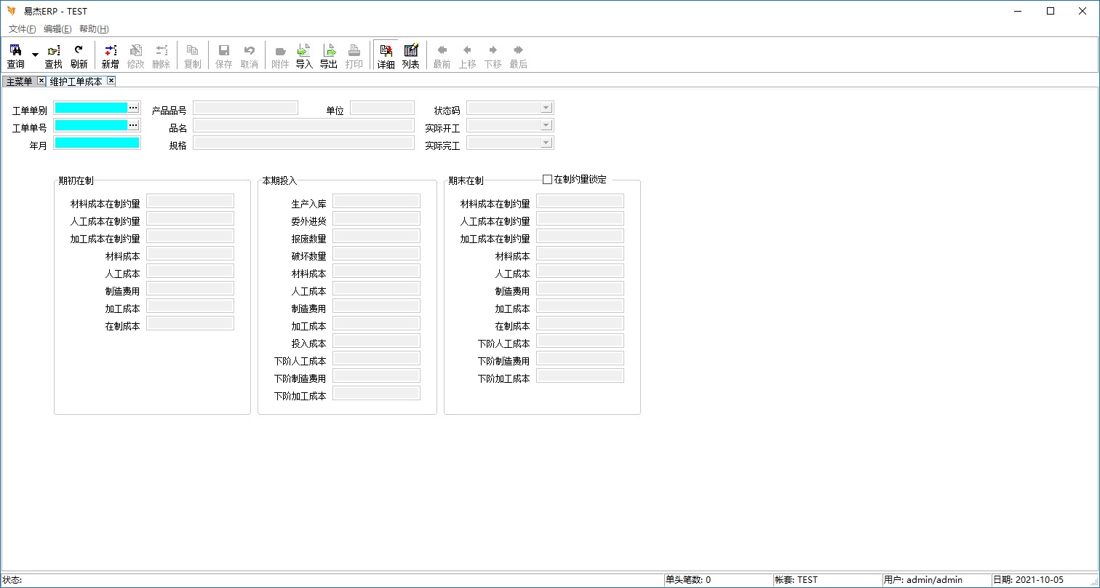This screenshot has width=1100, height=588.
Task: Add a new record with 新增
Action: pos(110,56)
